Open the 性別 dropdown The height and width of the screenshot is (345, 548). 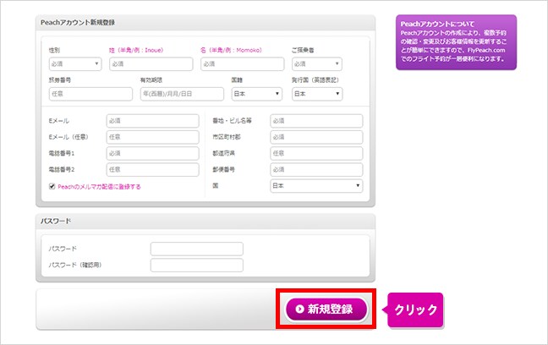tap(75, 64)
